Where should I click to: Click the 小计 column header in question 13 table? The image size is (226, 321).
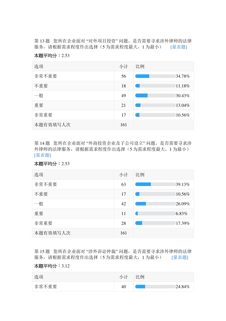click(x=124, y=66)
